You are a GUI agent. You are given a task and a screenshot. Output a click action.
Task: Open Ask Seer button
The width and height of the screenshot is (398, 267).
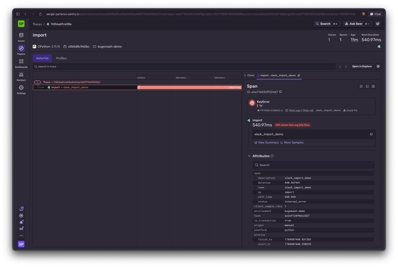[x=358, y=24]
